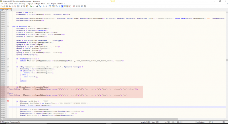Print the document using the printer icon
This screenshot has height=124, width=228.
18,6
